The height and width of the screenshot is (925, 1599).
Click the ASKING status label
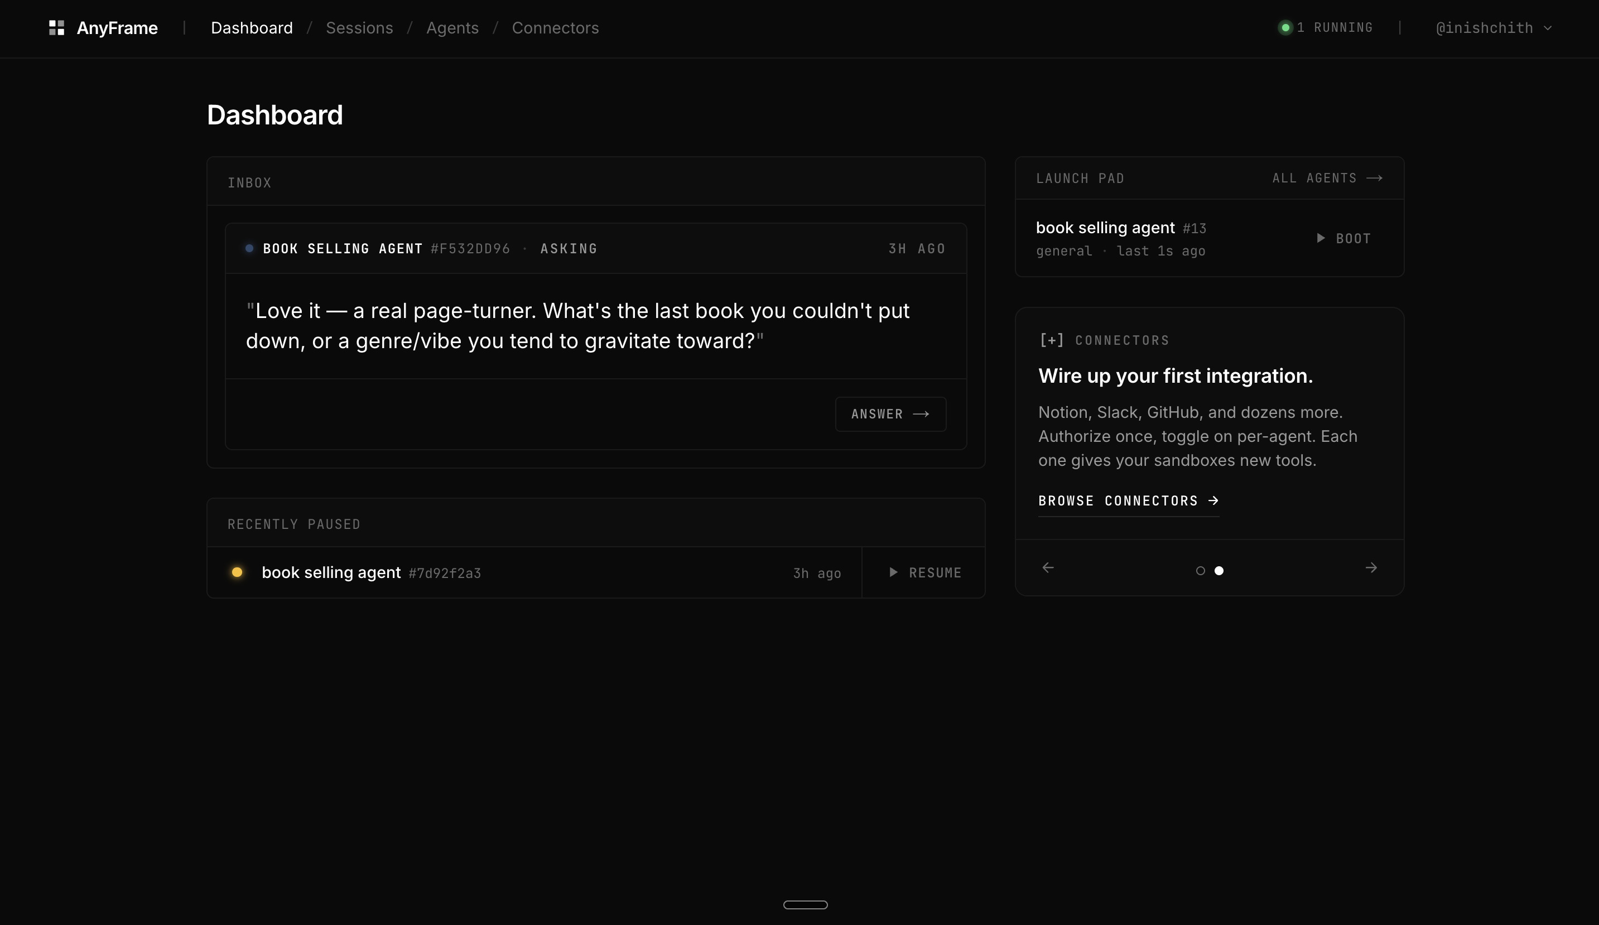click(569, 249)
